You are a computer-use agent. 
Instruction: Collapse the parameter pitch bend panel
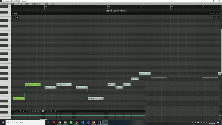coord(12,111)
